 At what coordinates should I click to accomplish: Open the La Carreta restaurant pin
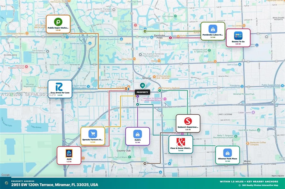point(244,26)
